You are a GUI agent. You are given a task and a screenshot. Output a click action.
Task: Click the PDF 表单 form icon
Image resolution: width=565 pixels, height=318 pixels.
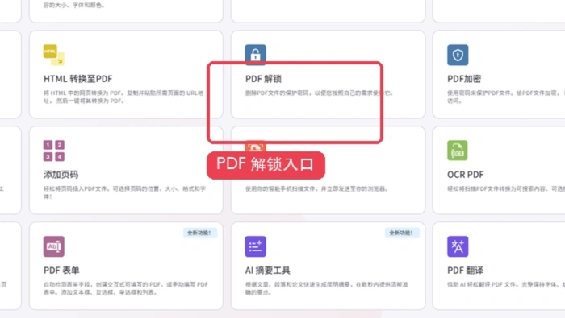click(54, 246)
